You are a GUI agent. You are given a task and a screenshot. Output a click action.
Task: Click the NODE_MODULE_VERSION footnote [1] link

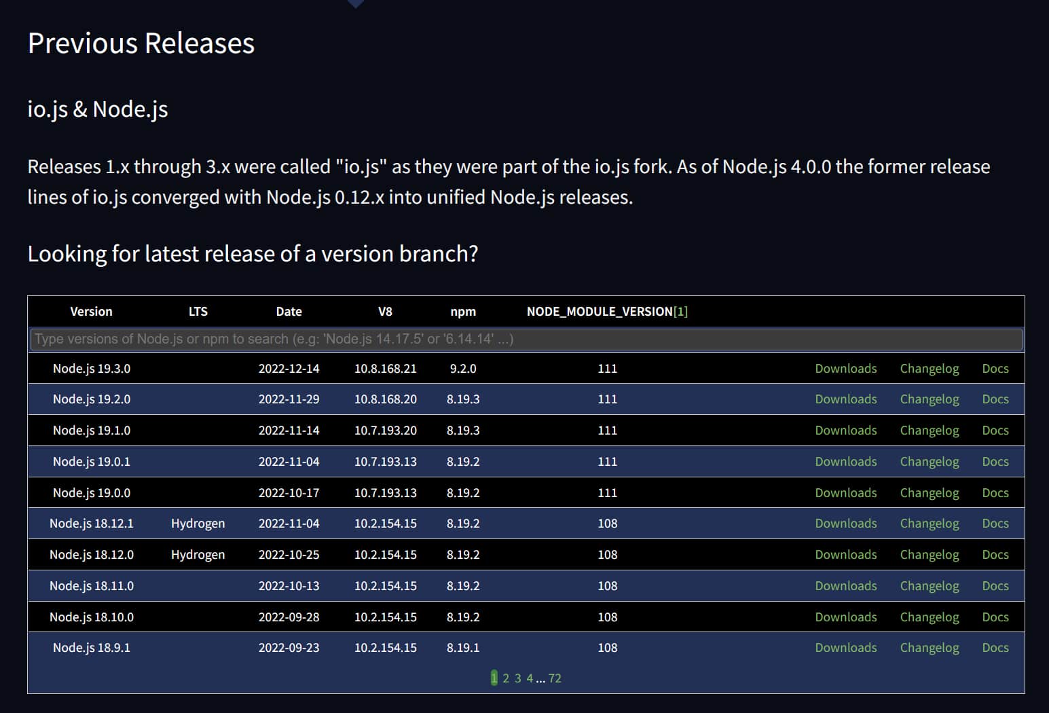point(680,312)
